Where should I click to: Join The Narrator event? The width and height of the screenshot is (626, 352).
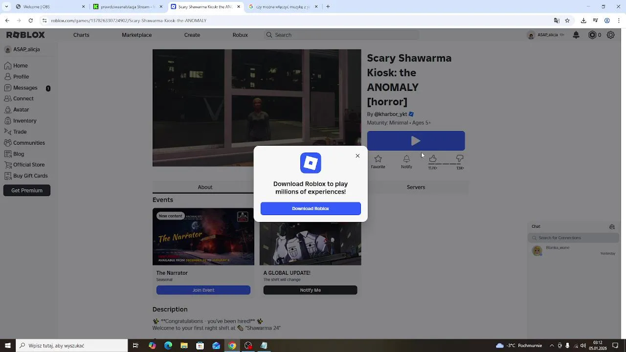pos(203,290)
